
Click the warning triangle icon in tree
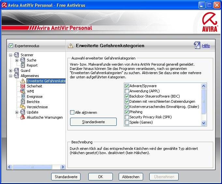pyautogui.click(x=22, y=81)
